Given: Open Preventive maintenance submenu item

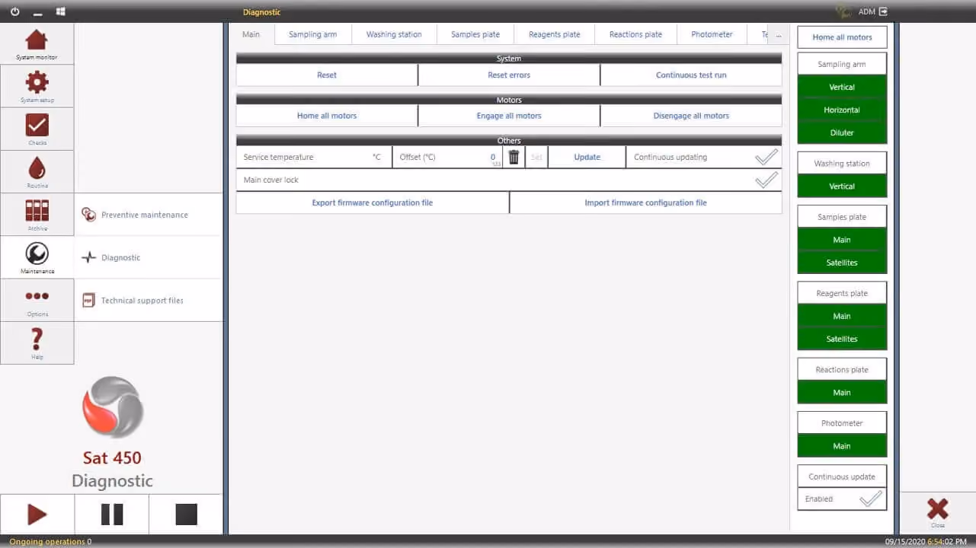Looking at the screenshot, I should coord(149,215).
